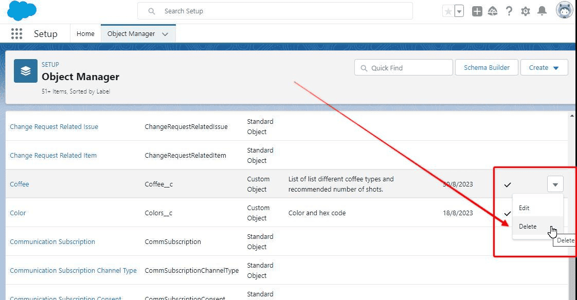This screenshot has width=577, height=300.
Task: Expand the Object Manager tab chevron
Action: [165, 34]
